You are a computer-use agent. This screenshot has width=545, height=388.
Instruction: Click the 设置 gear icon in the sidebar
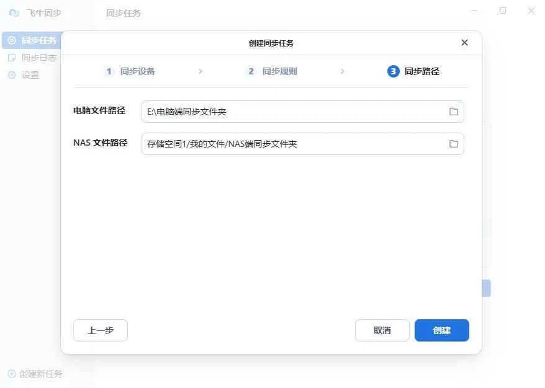coord(12,75)
